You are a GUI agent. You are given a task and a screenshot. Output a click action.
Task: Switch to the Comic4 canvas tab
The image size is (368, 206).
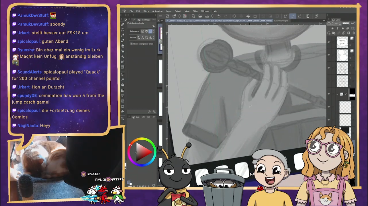(219, 21)
